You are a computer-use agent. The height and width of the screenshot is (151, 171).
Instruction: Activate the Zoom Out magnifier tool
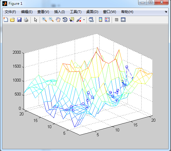[51, 20]
